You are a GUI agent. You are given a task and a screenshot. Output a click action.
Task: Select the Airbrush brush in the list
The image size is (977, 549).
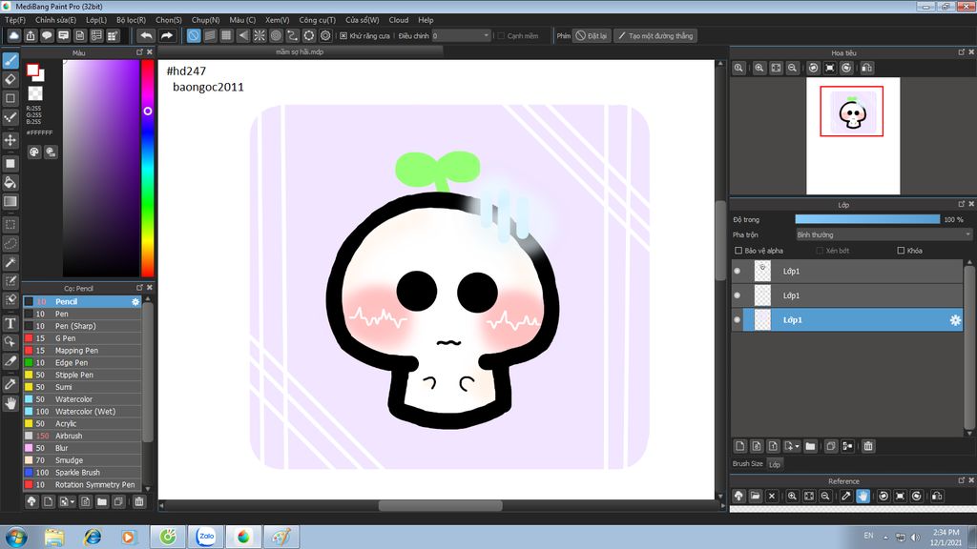click(82, 436)
